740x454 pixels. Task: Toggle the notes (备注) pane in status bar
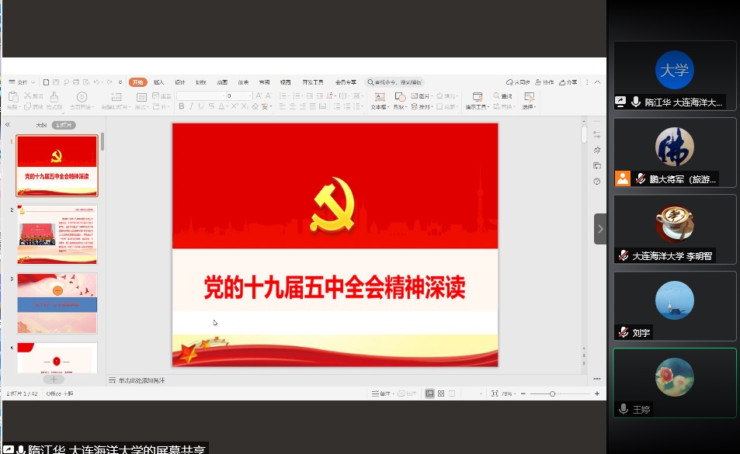pyautogui.click(x=381, y=393)
